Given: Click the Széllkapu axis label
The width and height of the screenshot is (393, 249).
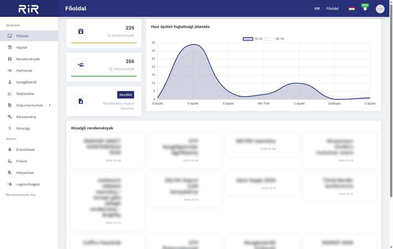Looking at the screenshot, I should tap(334, 103).
